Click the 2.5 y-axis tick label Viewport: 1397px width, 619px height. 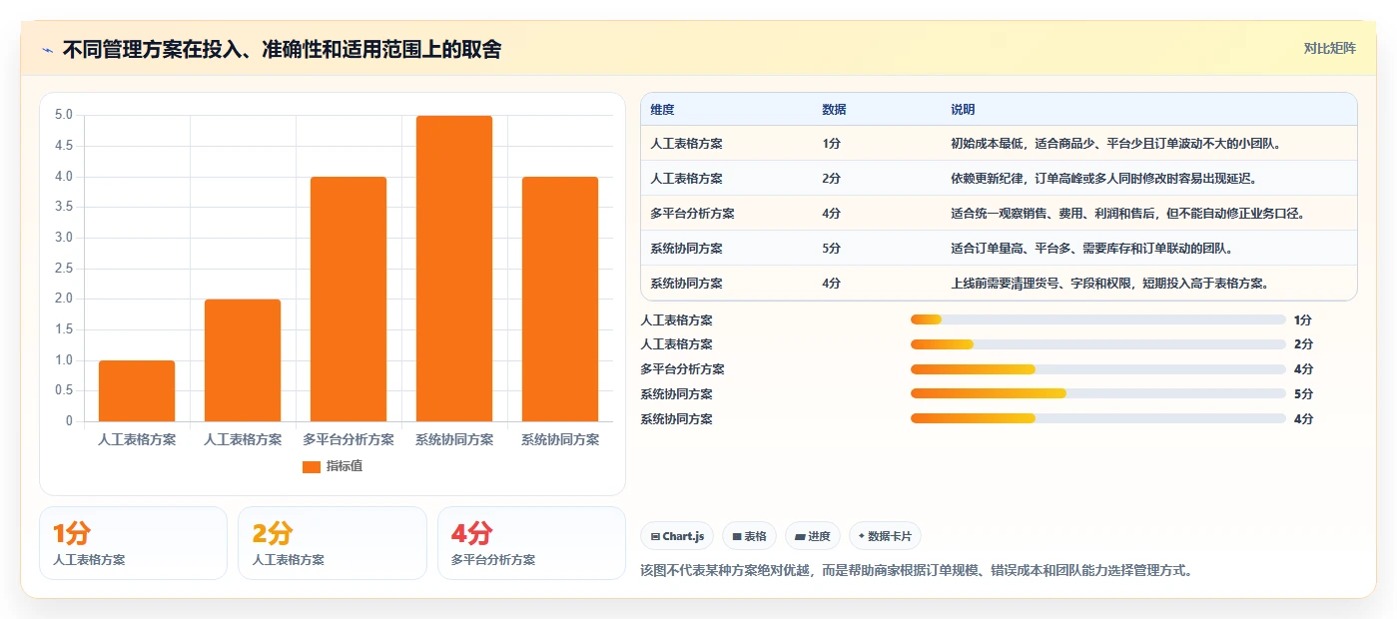pos(64,268)
